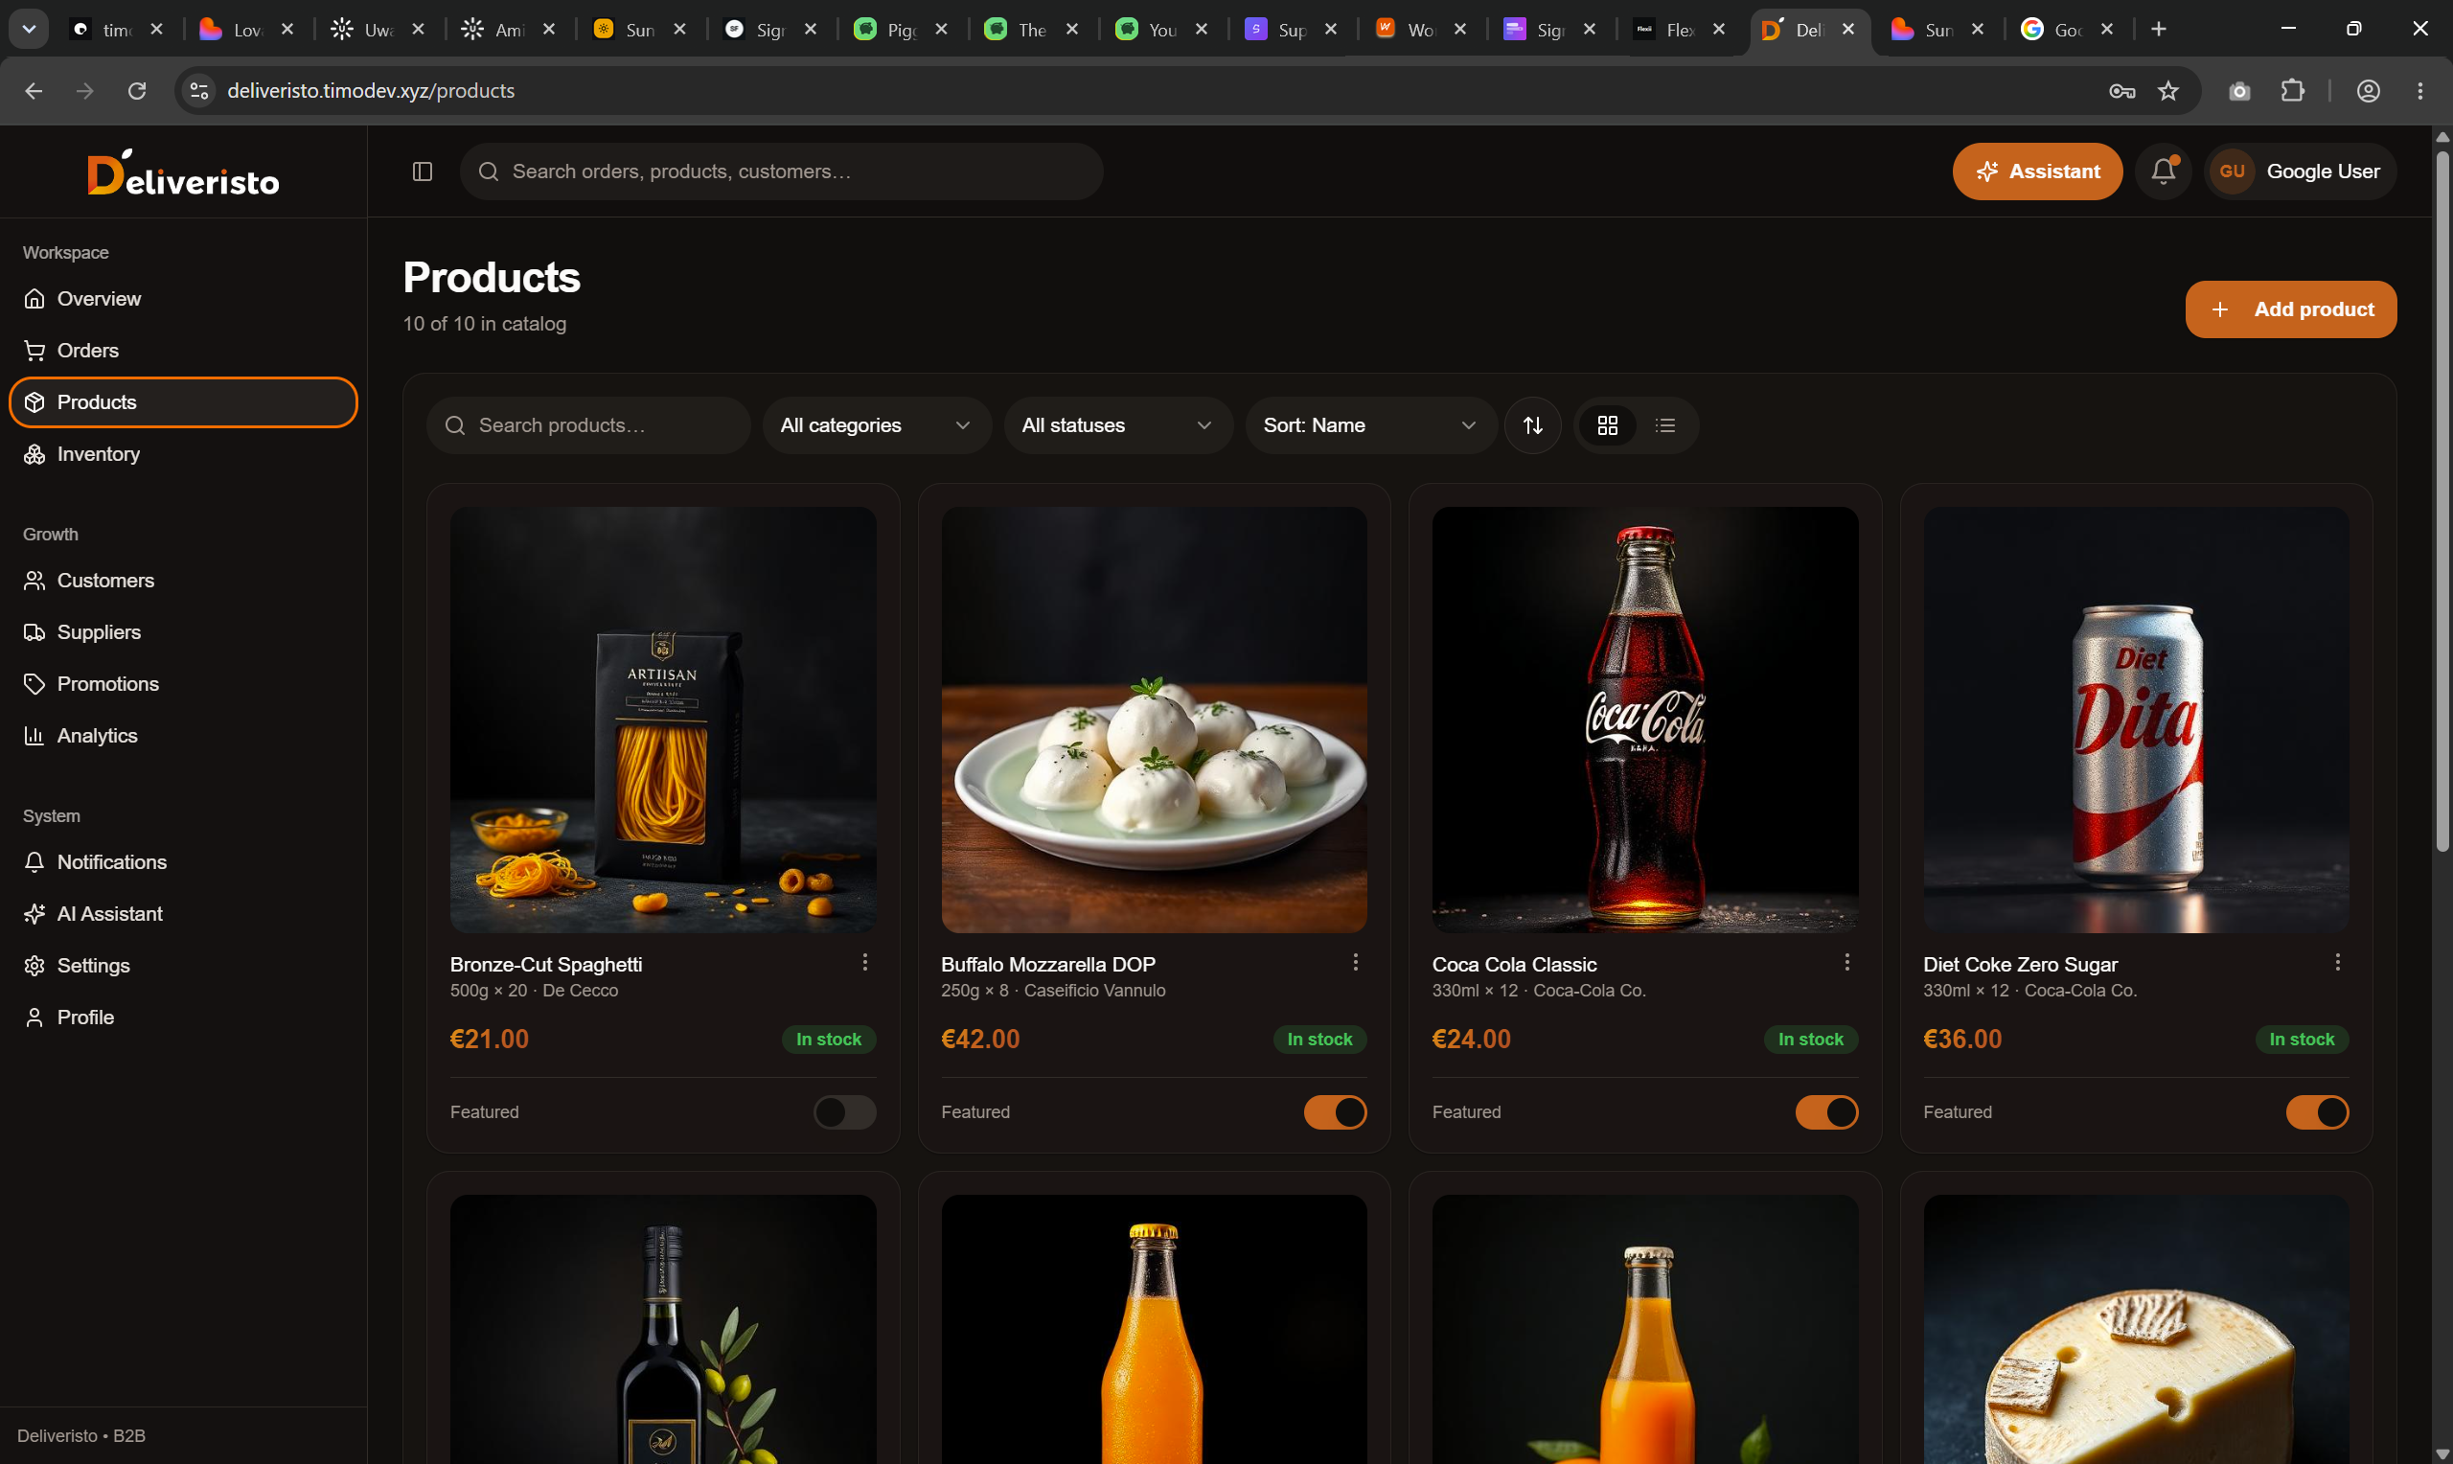The image size is (2453, 1464).
Task: Switch to grid view layout
Action: (x=1608, y=425)
